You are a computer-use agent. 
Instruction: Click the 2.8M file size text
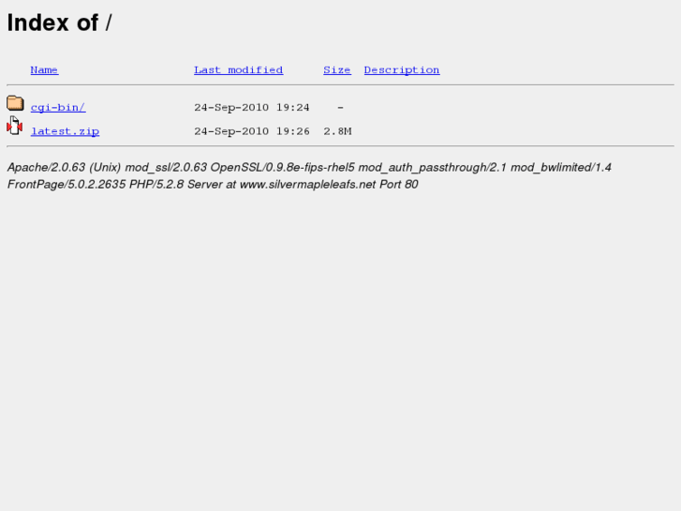[x=337, y=131]
